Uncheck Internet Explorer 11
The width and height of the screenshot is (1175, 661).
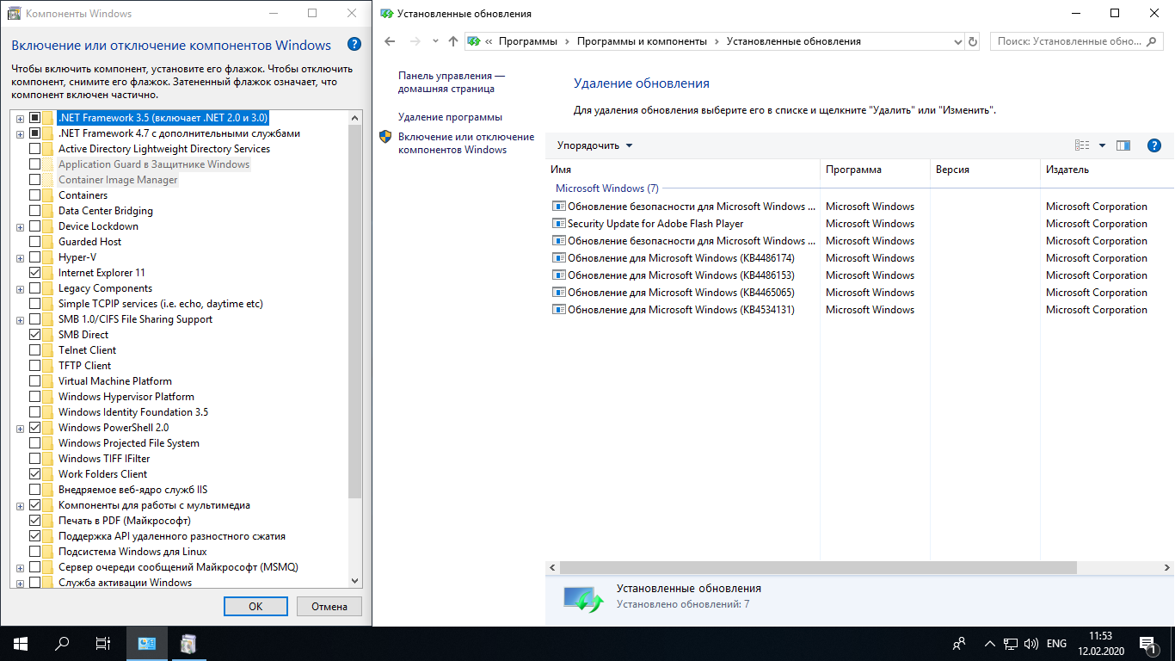tap(34, 273)
